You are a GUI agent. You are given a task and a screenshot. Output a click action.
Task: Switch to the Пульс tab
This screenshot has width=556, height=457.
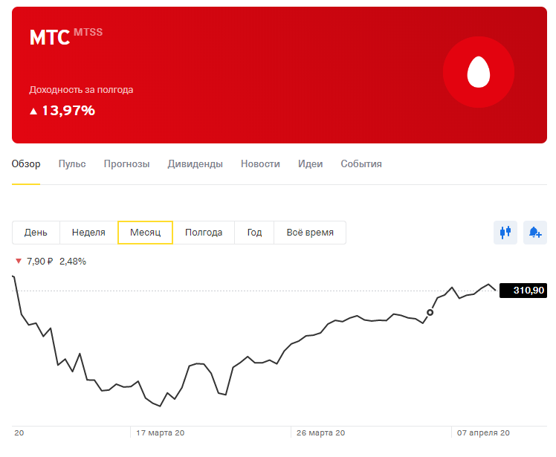pos(72,163)
